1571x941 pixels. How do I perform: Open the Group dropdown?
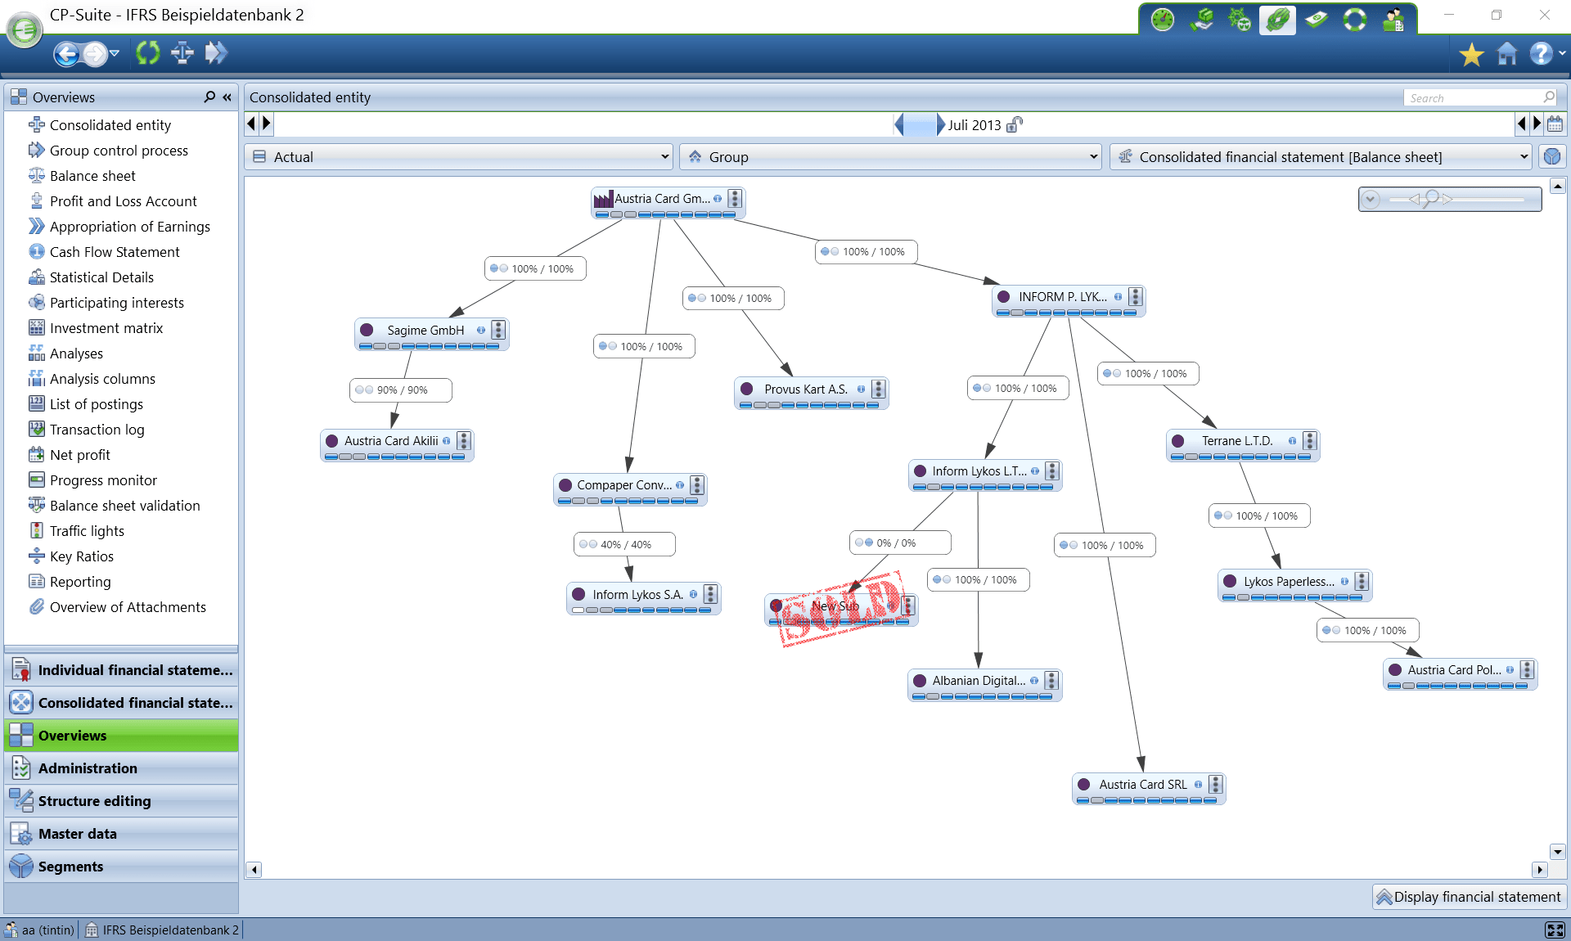(890, 157)
